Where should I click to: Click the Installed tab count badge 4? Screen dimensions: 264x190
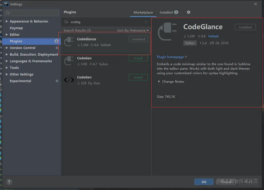coord(176,12)
